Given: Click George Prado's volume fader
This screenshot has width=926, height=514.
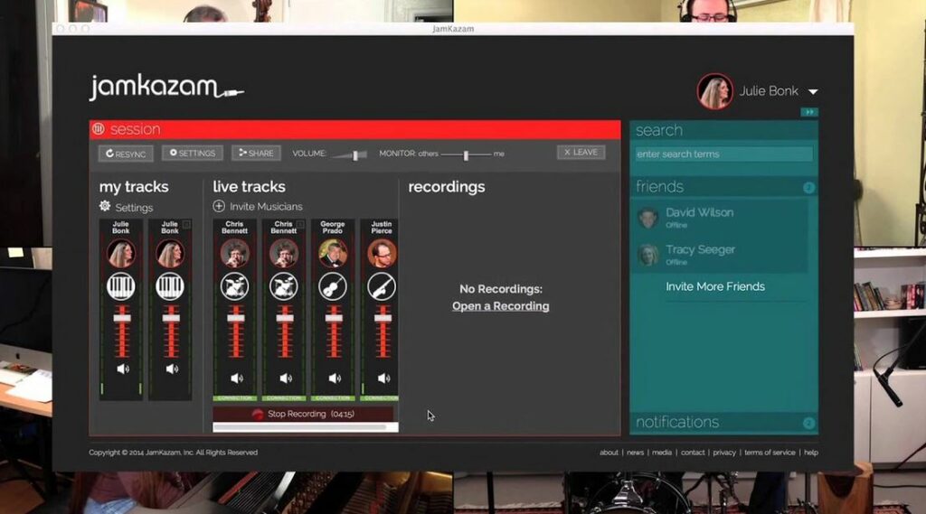Looking at the screenshot, I should tap(334, 317).
